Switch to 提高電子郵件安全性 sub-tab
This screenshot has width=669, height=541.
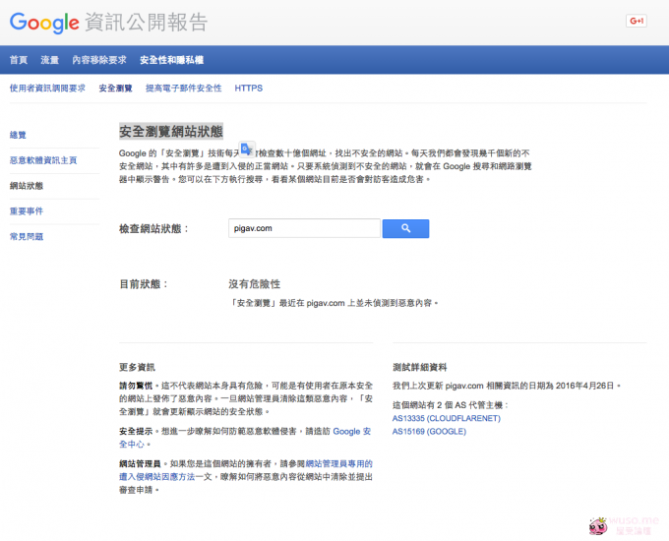tap(183, 89)
